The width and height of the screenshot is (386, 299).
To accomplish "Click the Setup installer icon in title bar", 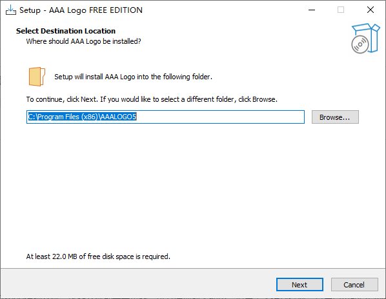I will pos(11,10).
